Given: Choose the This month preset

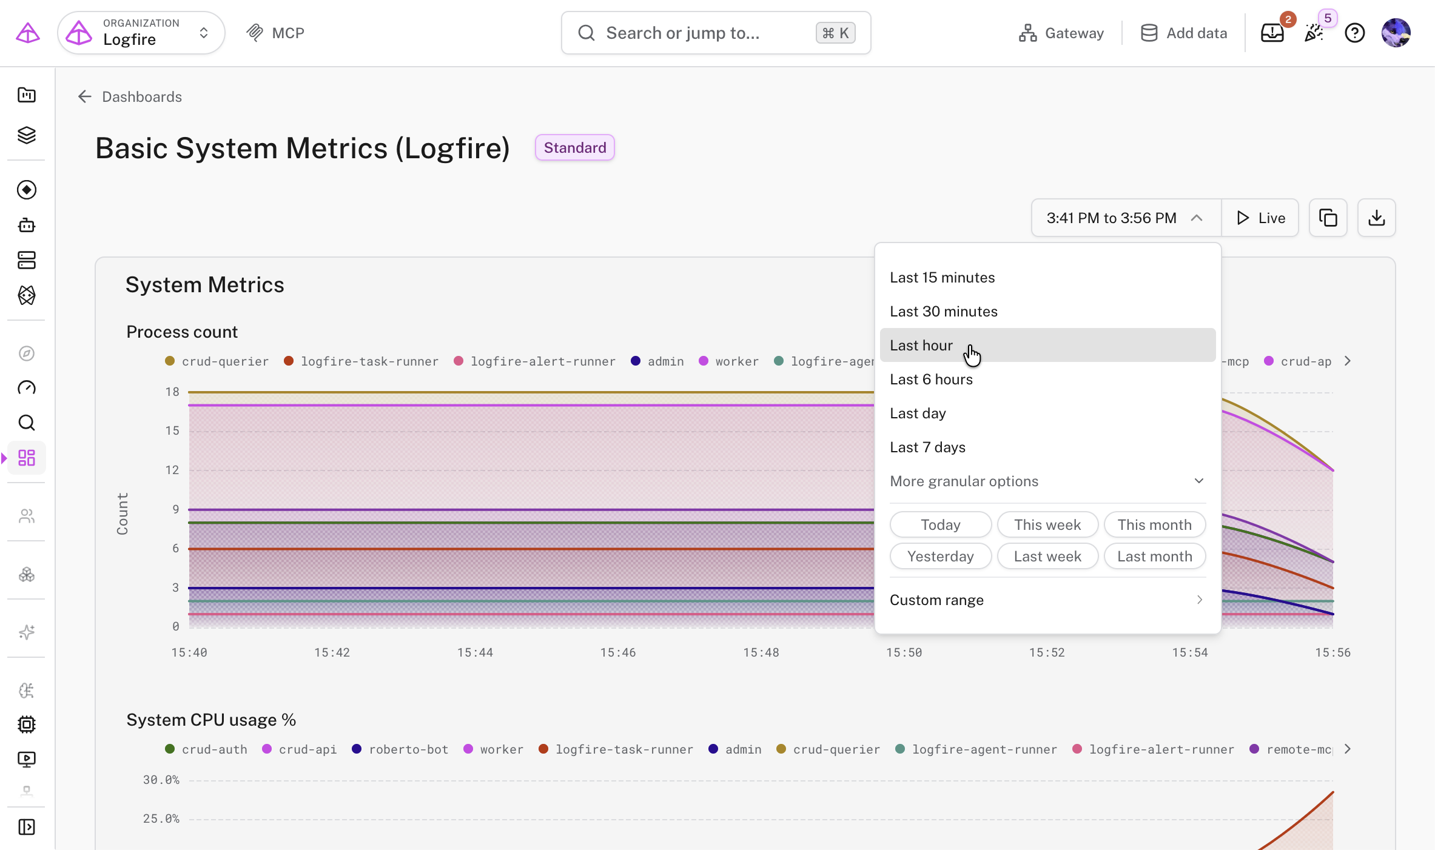Looking at the screenshot, I should (1154, 525).
